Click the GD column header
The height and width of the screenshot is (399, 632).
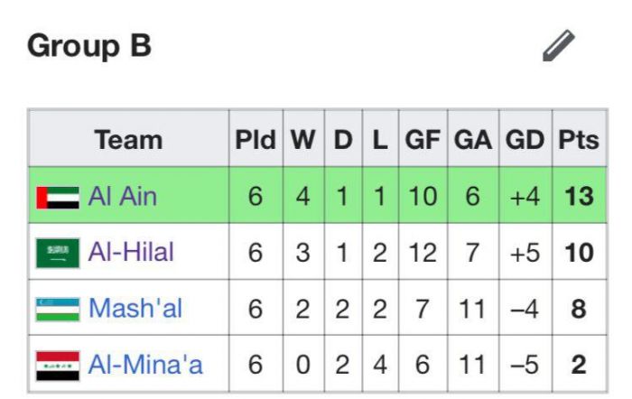click(525, 140)
